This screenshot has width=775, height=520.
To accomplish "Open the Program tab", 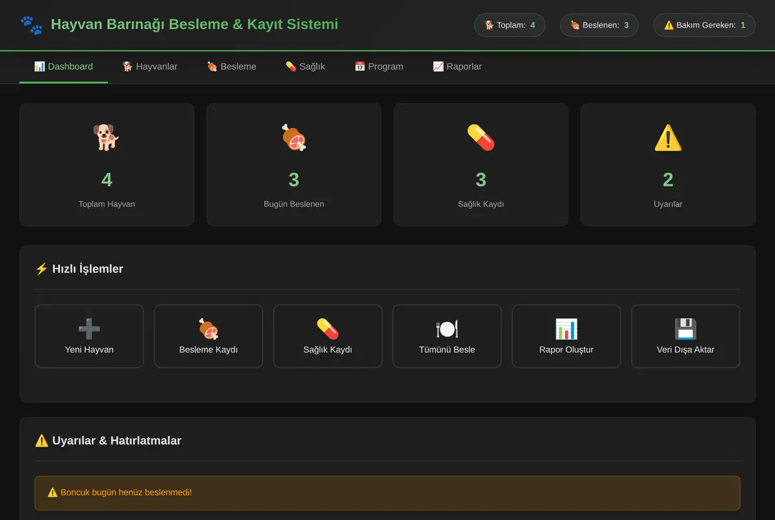I will 379,66.
